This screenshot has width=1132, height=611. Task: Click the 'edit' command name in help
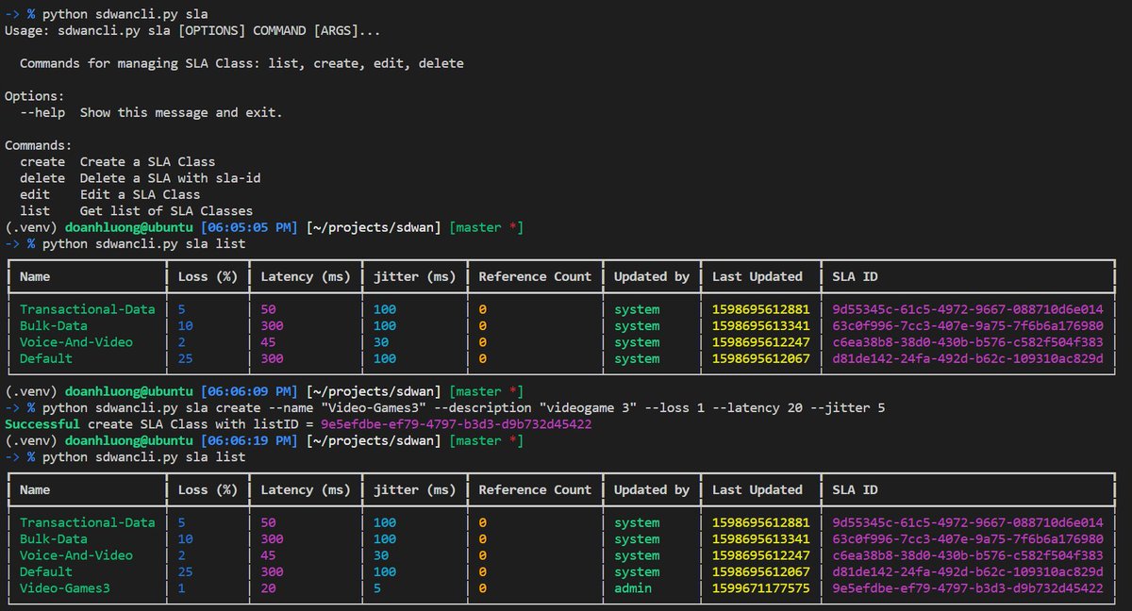[35, 194]
